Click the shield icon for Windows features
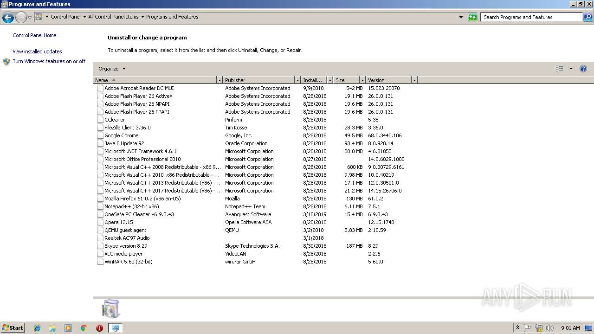The width and height of the screenshot is (594, 334). [6, 62]
